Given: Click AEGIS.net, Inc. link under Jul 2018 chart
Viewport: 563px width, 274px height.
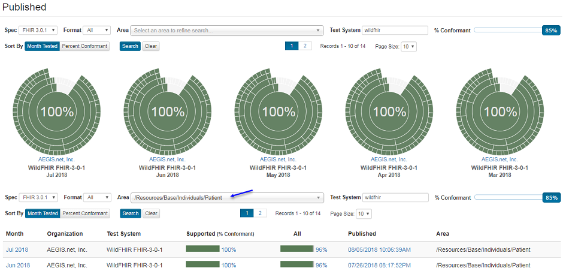Looking at the screenshot, I should [57, 159].
